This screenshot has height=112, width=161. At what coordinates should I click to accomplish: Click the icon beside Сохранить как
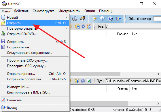[x=3, y=47]
